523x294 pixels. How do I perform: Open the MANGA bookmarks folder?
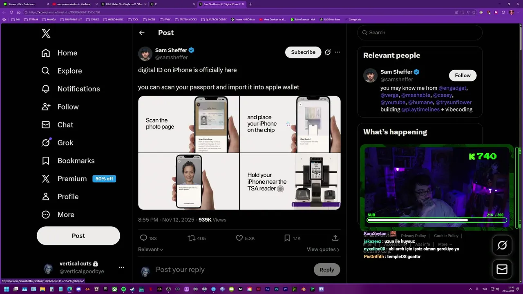click(49, 20)
